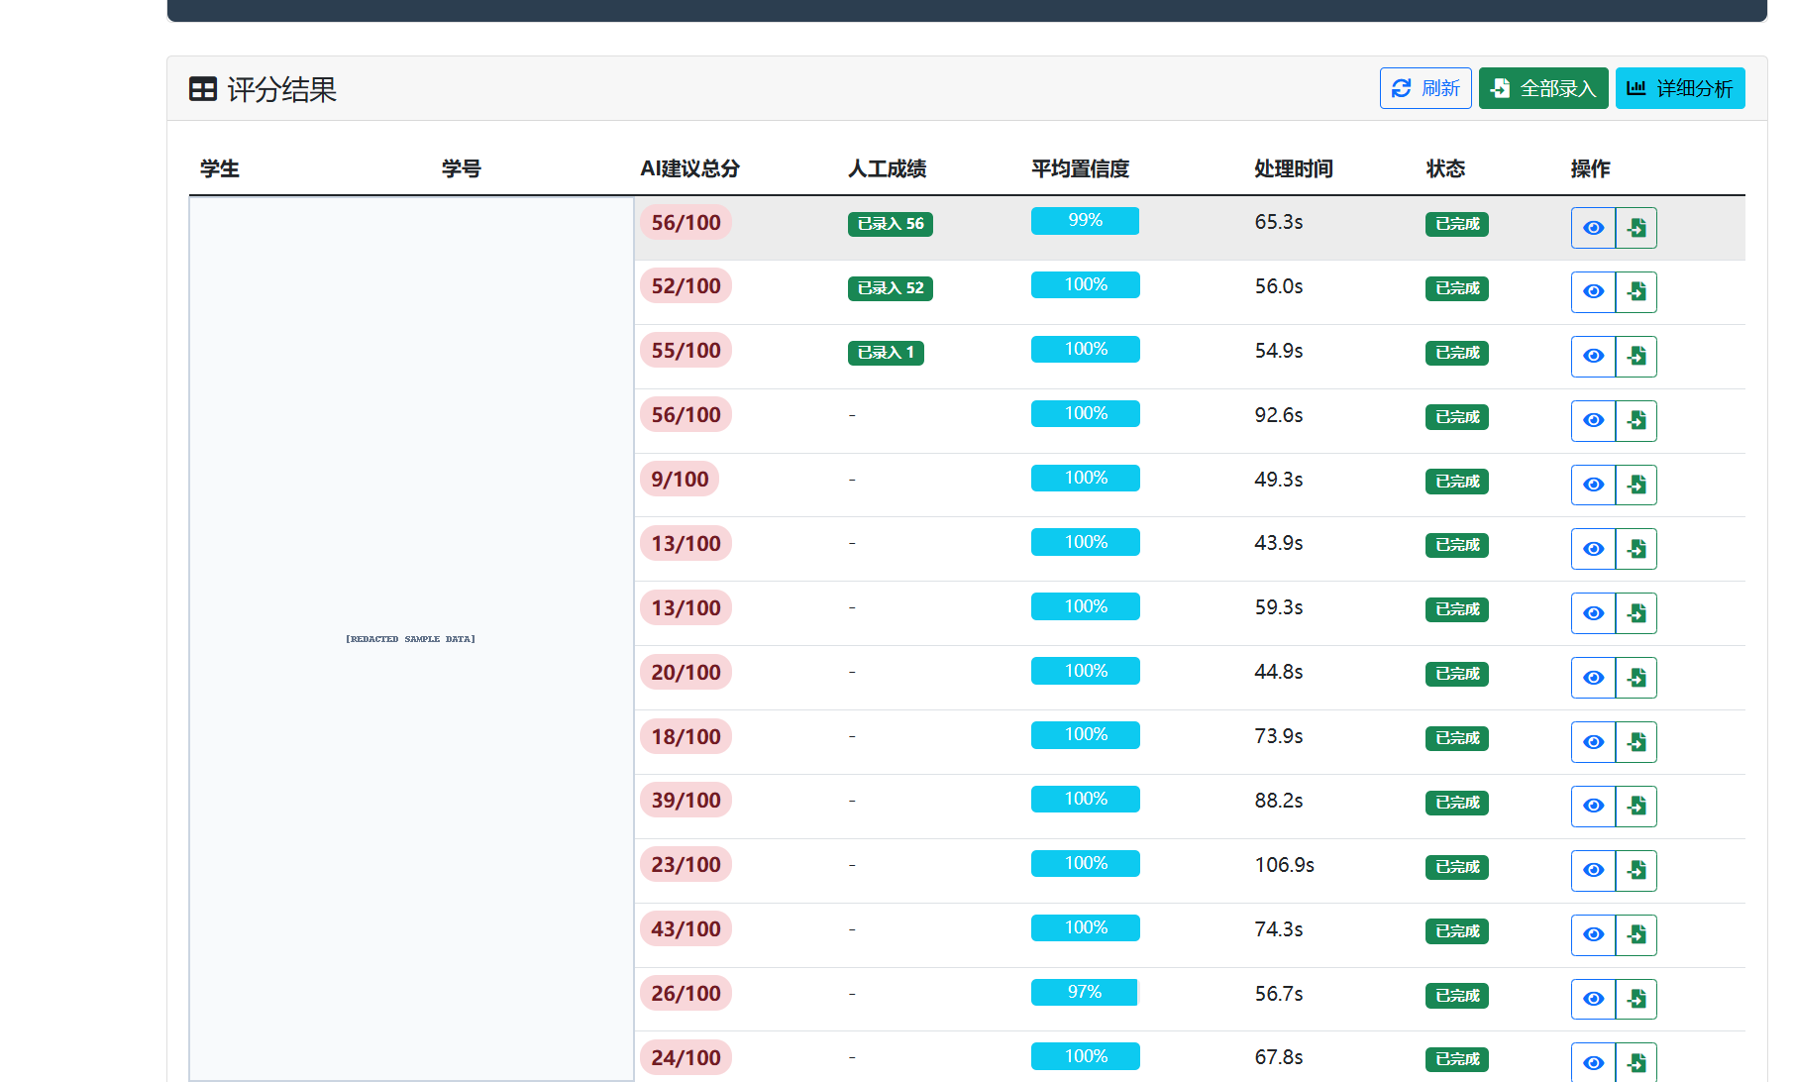The width and height of the screenshot is (1794, 1082).
Task: Click eye icon in the 106.9s row
Action: (x=1593, y=871)
